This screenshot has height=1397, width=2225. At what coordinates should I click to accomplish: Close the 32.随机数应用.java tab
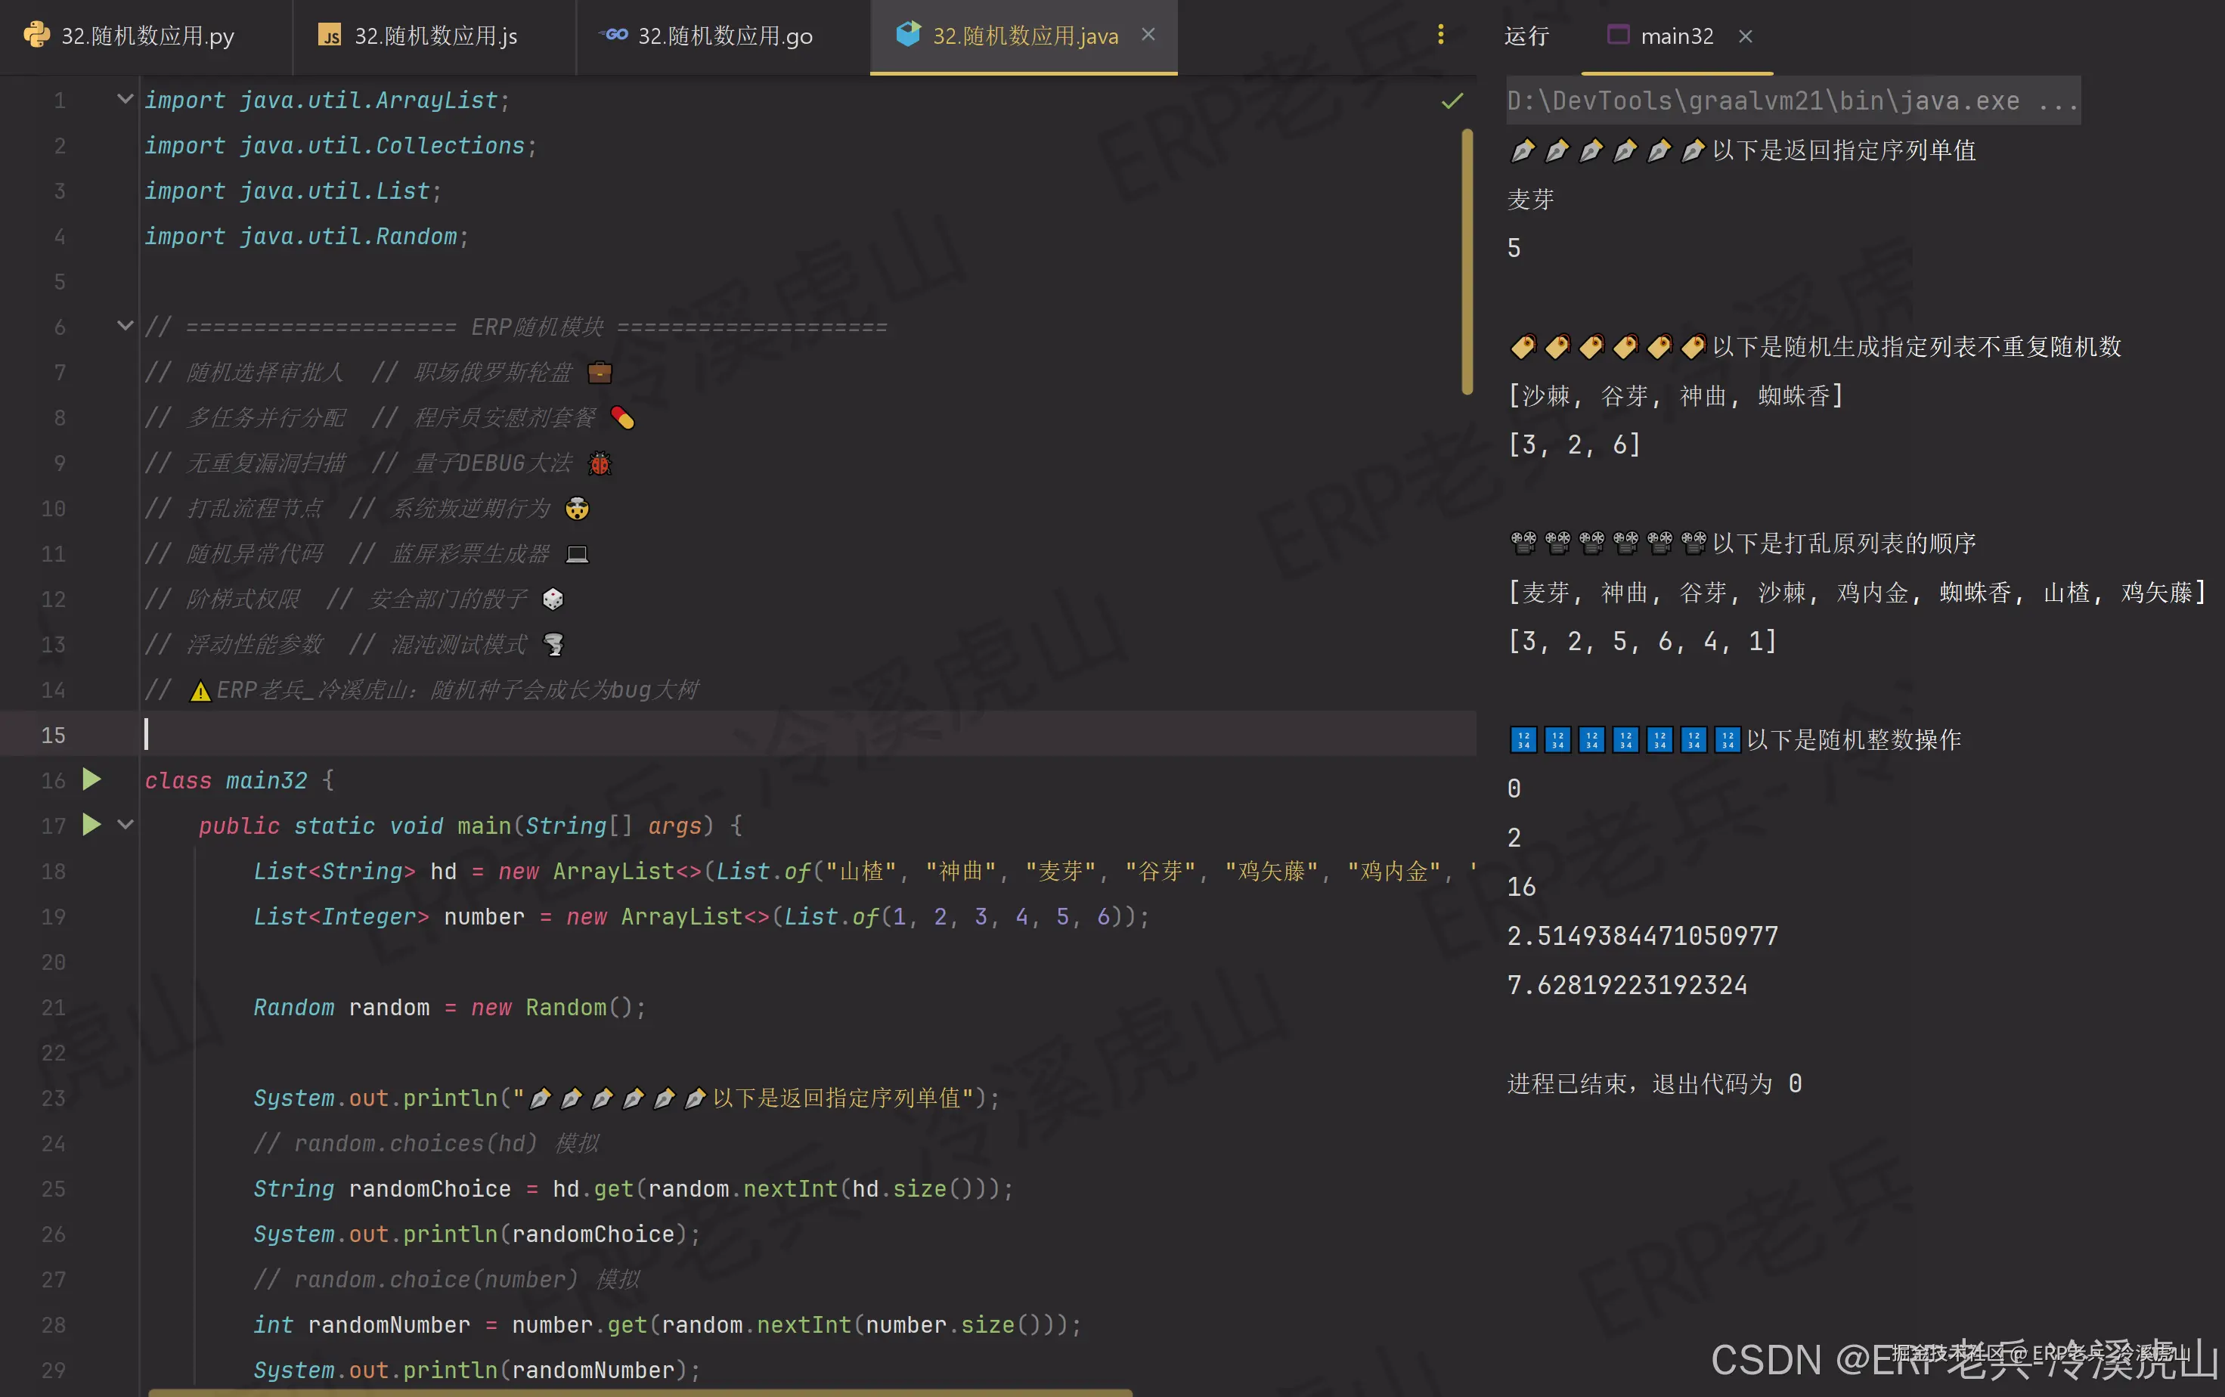pyautogui.click(x=1148, y=34)
